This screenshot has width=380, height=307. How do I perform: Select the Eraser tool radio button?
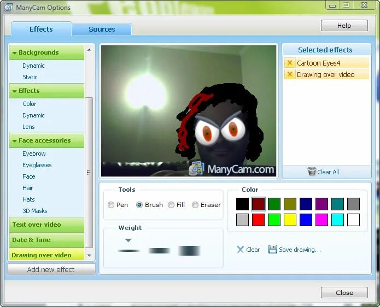tap(195, 205)
